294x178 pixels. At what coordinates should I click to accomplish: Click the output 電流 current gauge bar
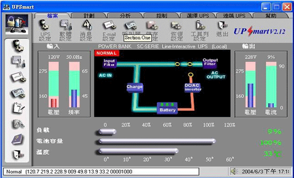click(x=271, y=85)
